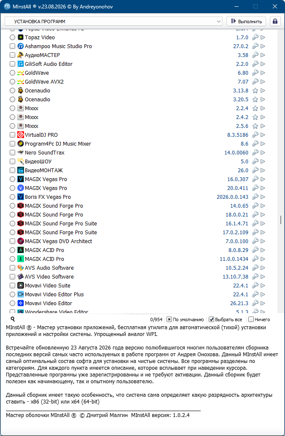The image size is (285, 436).
Task: Click the Nero SoundTrax label
Action: [44, 153]
